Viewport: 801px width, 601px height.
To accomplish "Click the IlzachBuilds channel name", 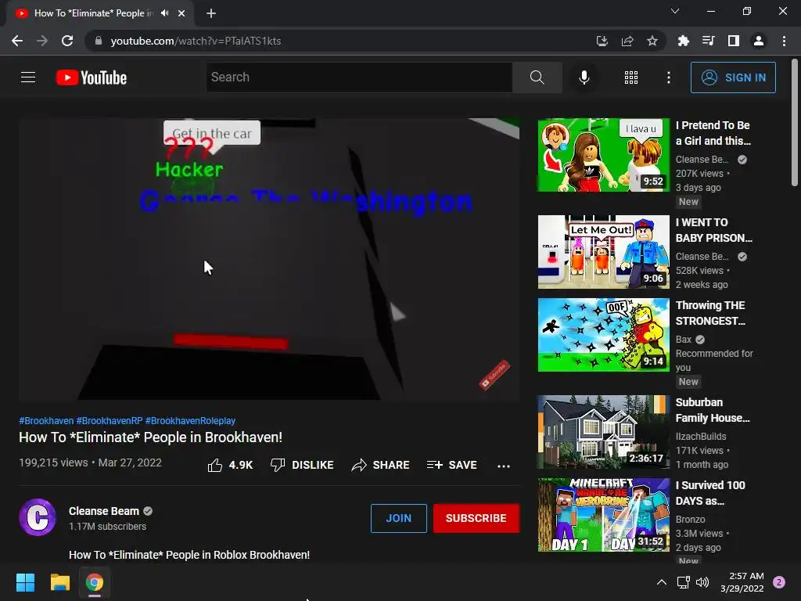I will 701,437.
